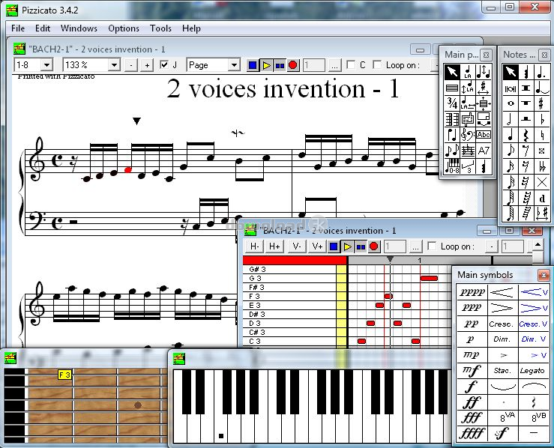Viewport: 554px width, 448px height.
Task: Choose the sharp accidental in Notes palette
Action: click(x=541, y=103)
